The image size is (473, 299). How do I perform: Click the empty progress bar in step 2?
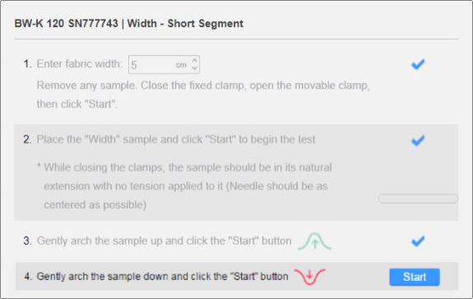coord(418,199)
